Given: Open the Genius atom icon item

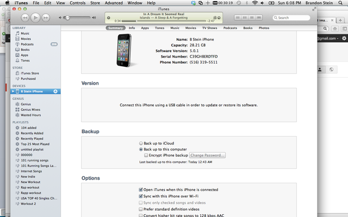Looking at the screenshot, I should pos(17,104).
